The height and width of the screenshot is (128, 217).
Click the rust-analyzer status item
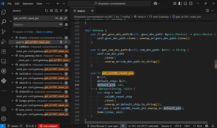click(x=48, y=126)
